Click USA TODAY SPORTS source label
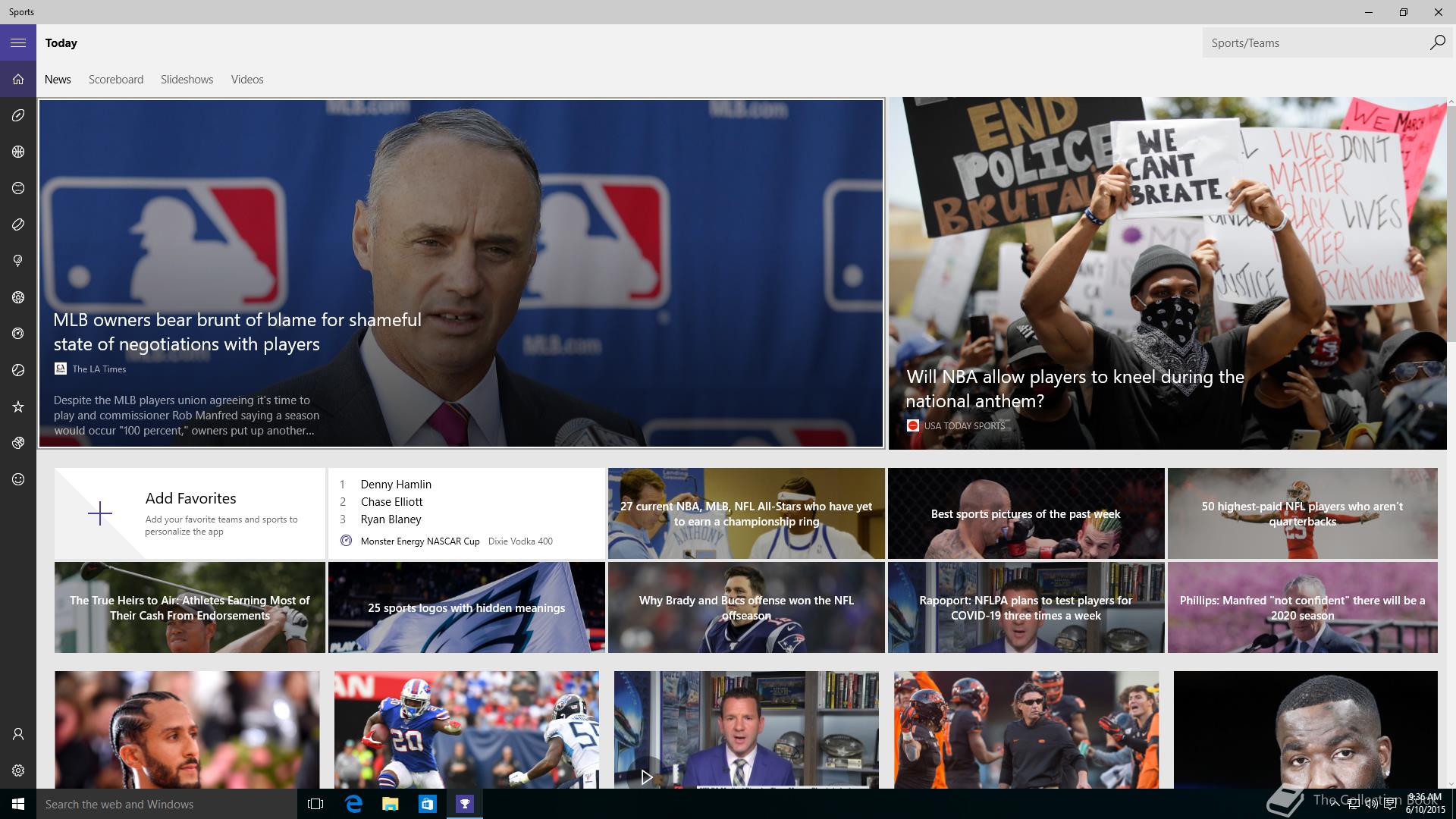 pos(964,426)
